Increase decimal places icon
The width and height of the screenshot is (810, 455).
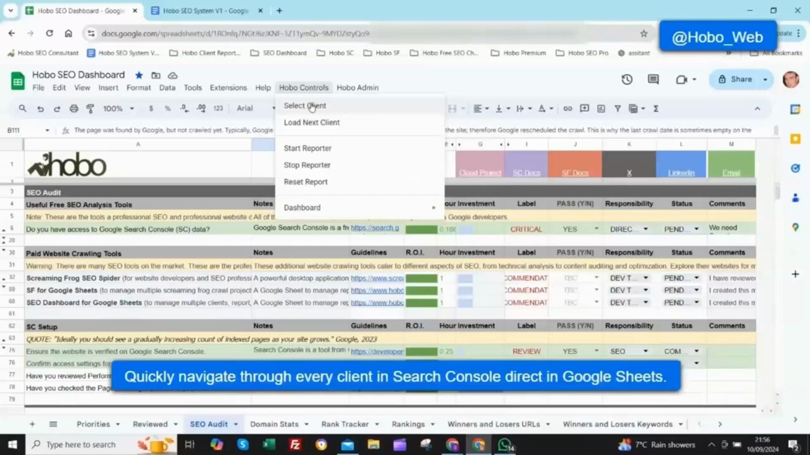[201, 109]
